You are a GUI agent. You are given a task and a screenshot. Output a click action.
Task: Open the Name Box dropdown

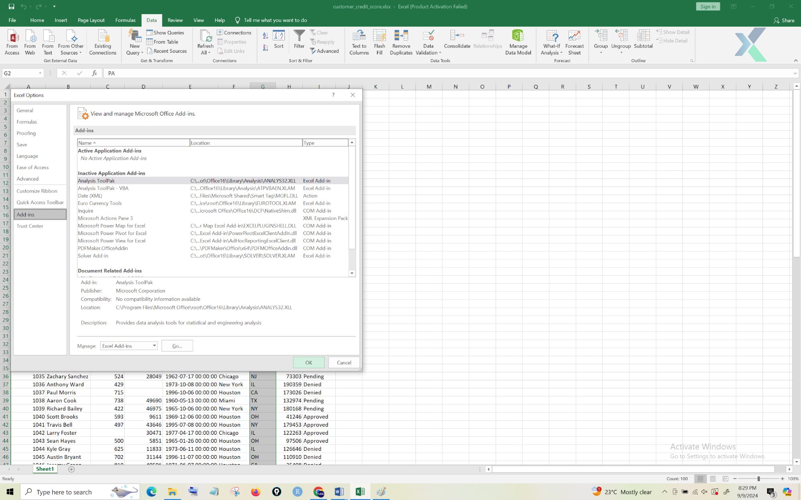coord(40,73)
